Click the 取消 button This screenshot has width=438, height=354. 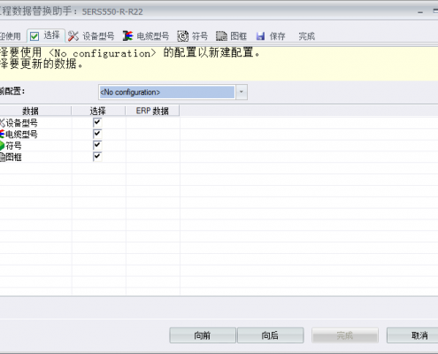point(412,335)
